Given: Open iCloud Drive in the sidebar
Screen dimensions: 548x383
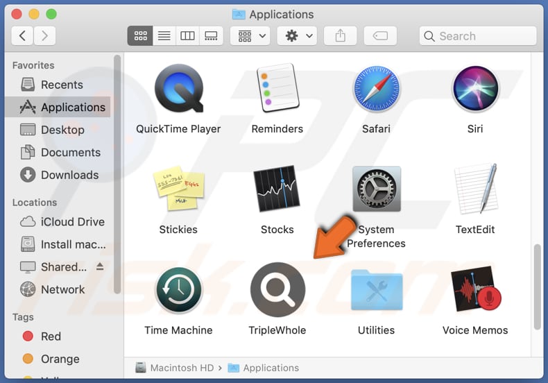Looking at the screenshot, I should (x=58, y=221).
